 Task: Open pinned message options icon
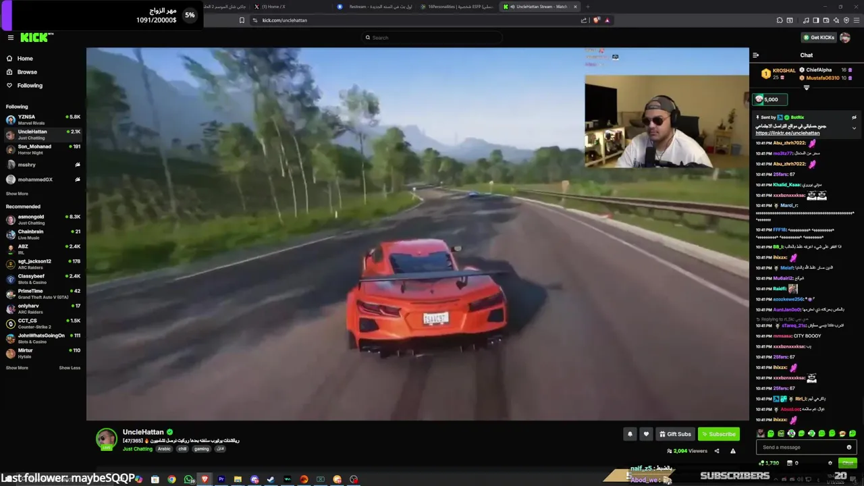(854, 117)
